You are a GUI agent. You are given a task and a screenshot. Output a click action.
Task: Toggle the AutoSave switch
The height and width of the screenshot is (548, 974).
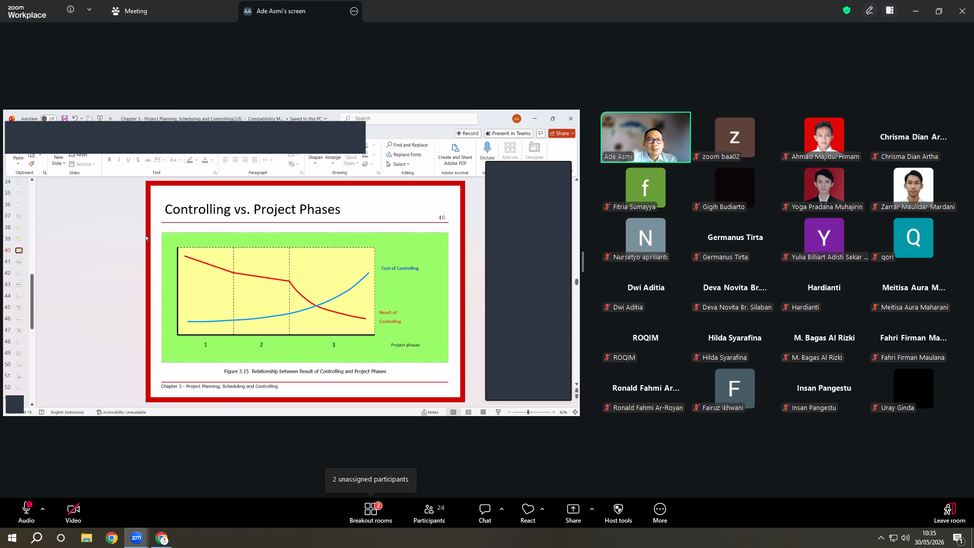click(x=48, y=119)
